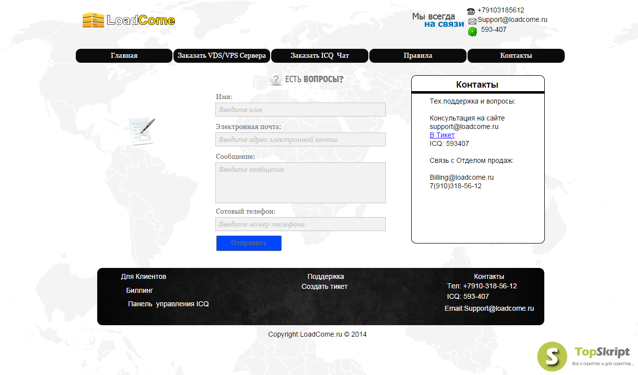Open the Главная menu item
The image size is (638, 375).
click(x=124, y=56)
